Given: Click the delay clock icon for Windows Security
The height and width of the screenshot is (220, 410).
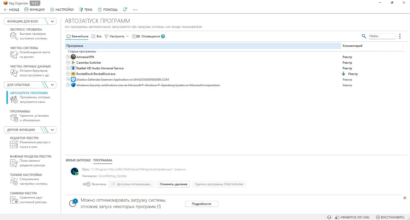Looking at the screenshot, I should tap(68, 85).
